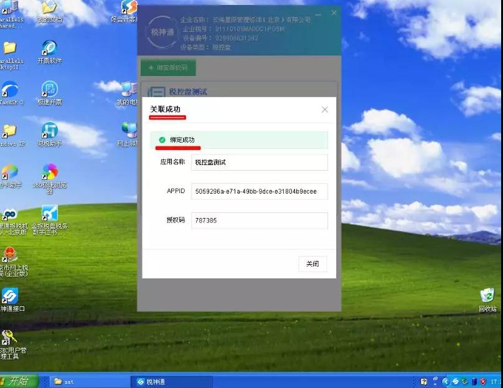Viewport: 503px width, 388px height.
Task: Open the 360极速浏览器 browser shortcut
Action: pos(49,172)
